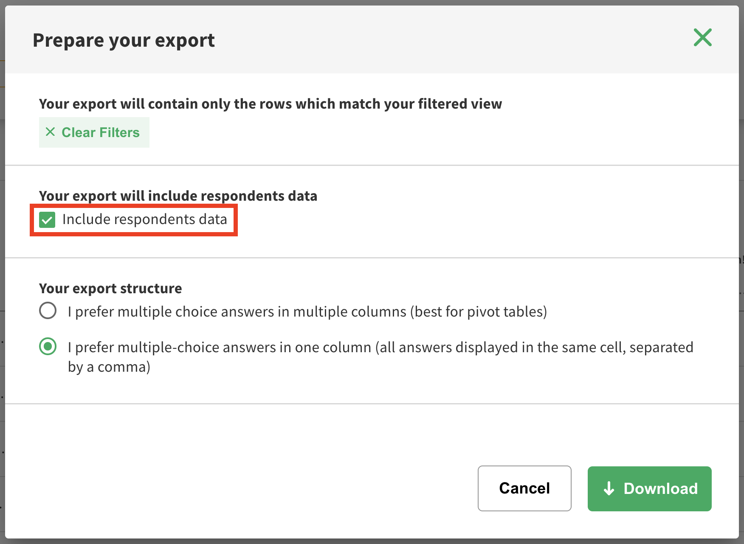This screenshot has width=744, height=544.
Task: Click the "Include respondents data" label text
Action: click(144, 219)
